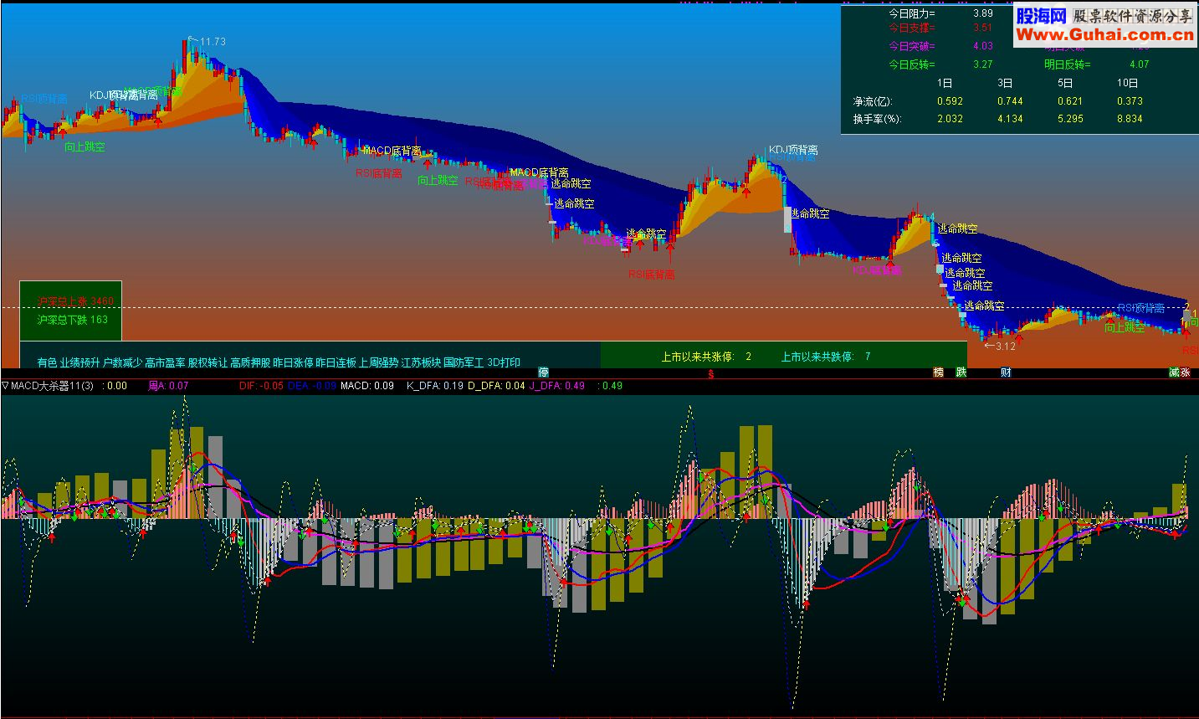The height and width of the screenshot is (719, 1199).
Task: Click the 3.12 low price label
Action: (1005, 346)
